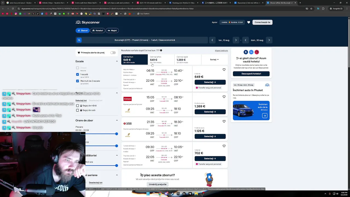Click the blue search magnifier icon

(x=79, y=40)
